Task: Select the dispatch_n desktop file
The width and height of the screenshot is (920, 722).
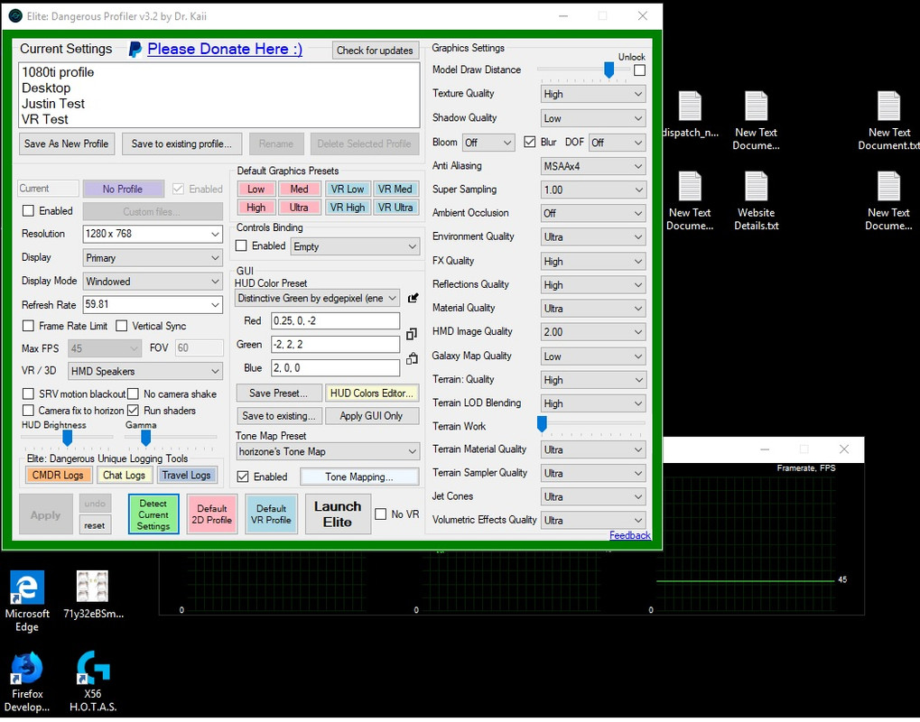Action: 692,115
